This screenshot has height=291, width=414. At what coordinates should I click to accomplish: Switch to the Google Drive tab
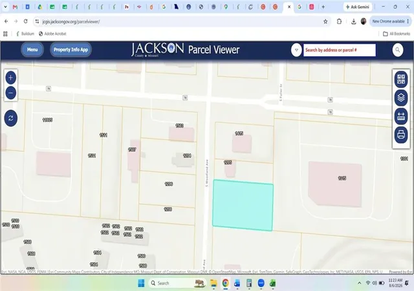pyautogui.click(x=40, y=7)
